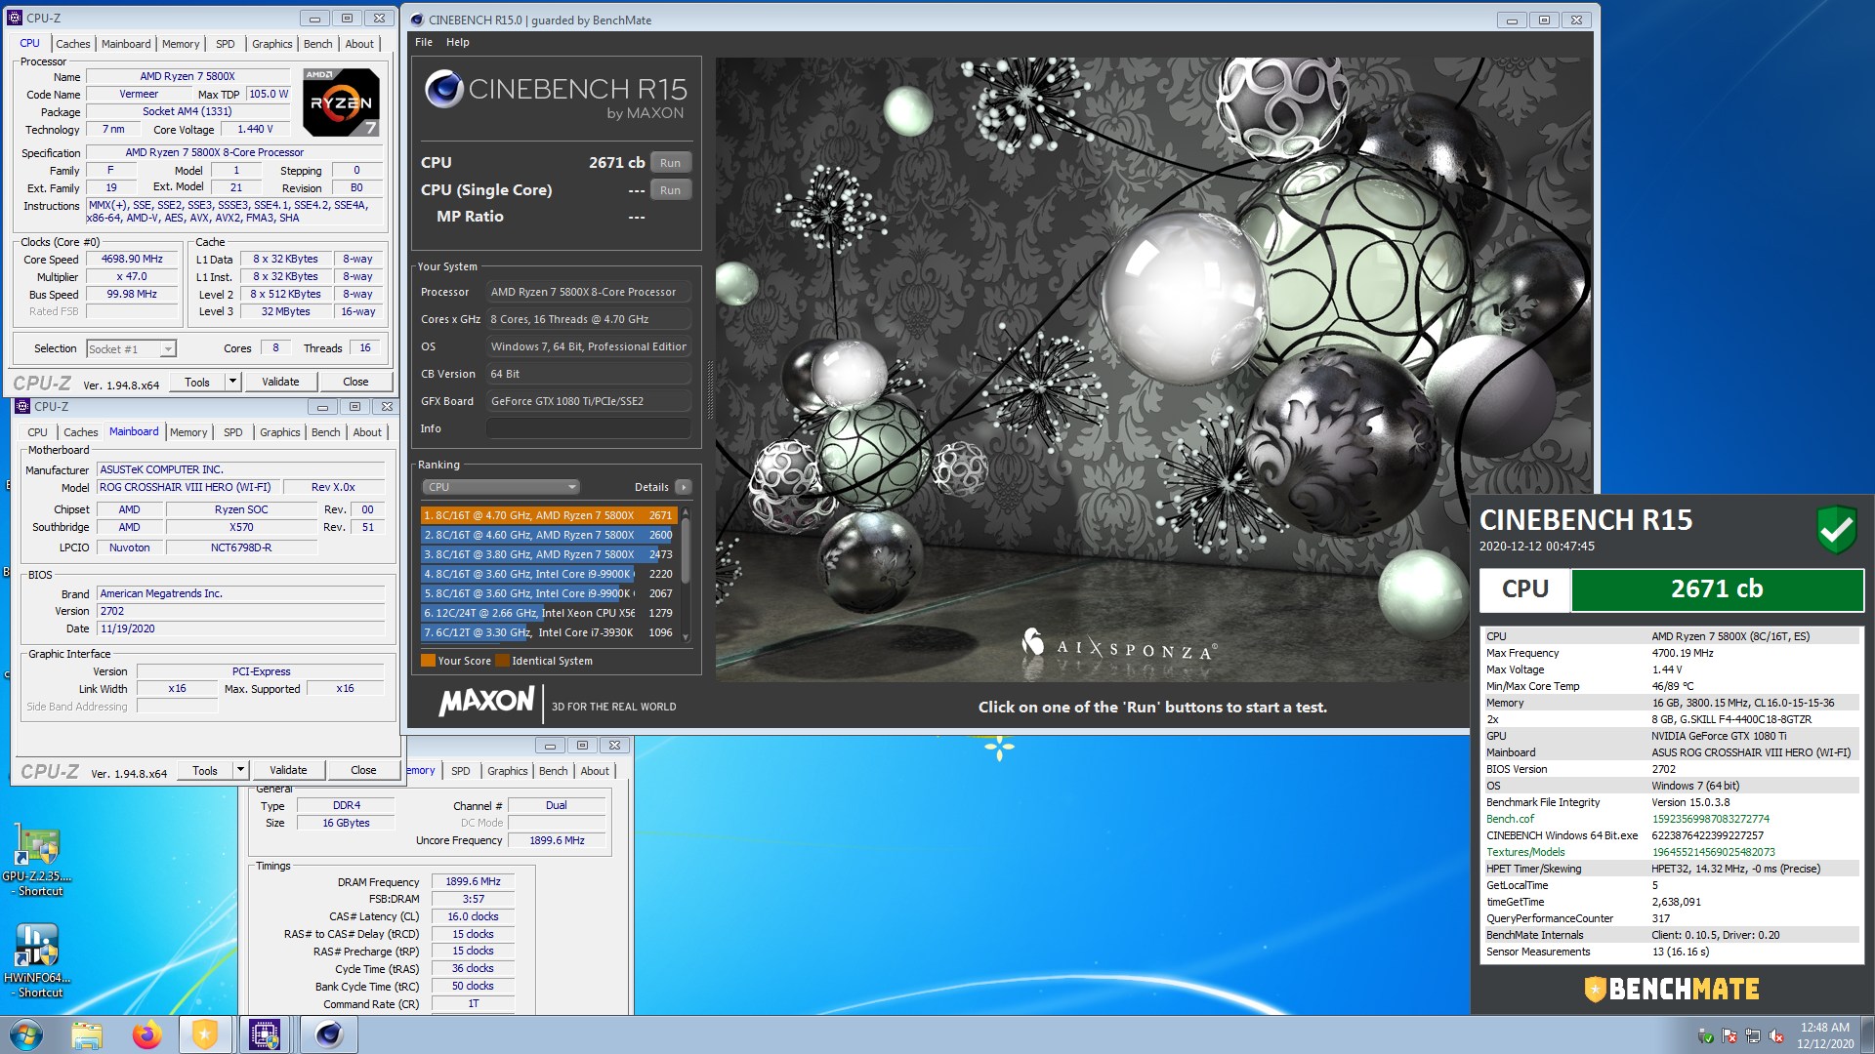The height and width of the screenshot is (1054, 1875).
Task: Select ranking entry 1 with score 2671
Action: pos(549,515)
